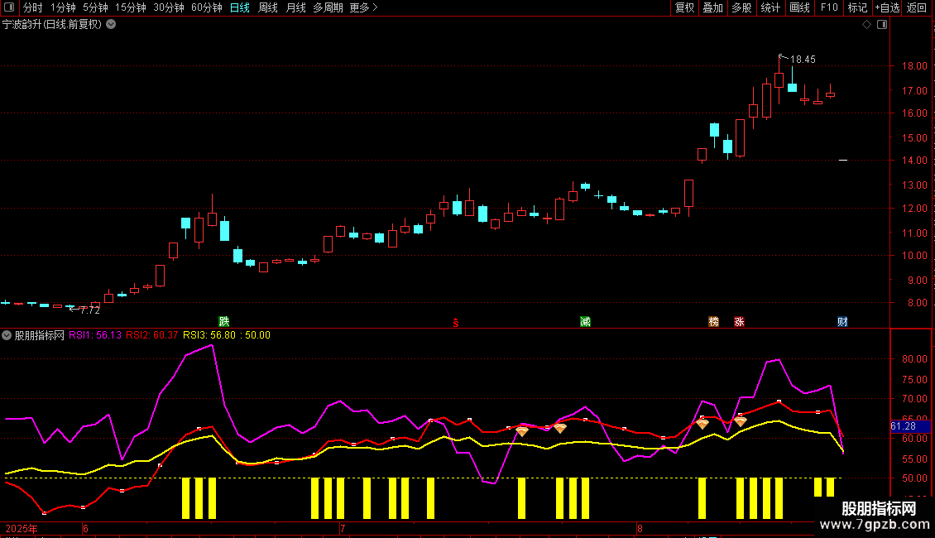Open the 复权 adjustment option
Screen dimensions: 935x538
684,7
